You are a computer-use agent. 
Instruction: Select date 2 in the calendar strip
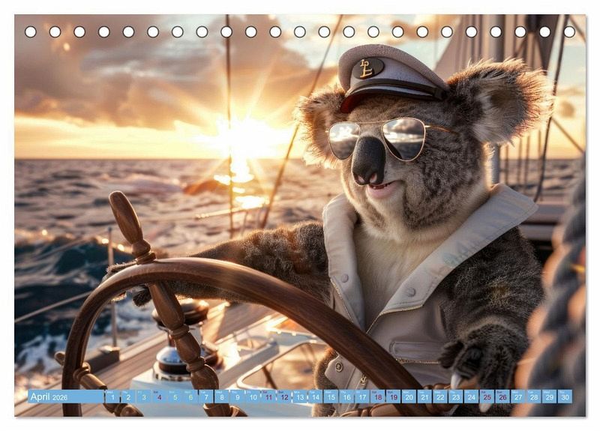pyautogui.click(x=128, y=397)
